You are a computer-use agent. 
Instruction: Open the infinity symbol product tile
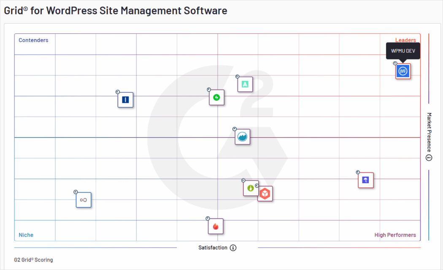[x=84, y=200]
